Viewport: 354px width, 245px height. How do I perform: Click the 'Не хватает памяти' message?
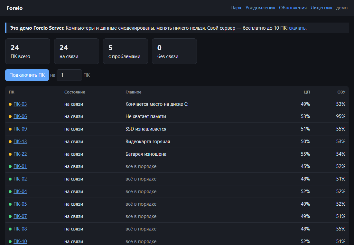click(145, 116)
